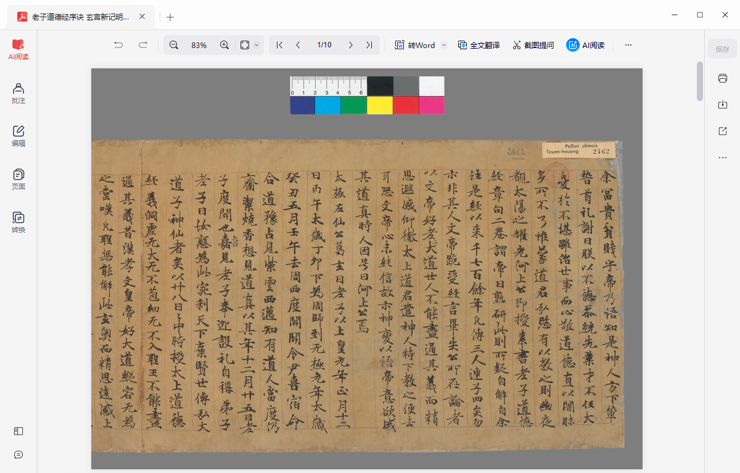Screen dimensions: 740x473
Task: Open right sidebar more options ellipsis
Action: pos(722,158)
